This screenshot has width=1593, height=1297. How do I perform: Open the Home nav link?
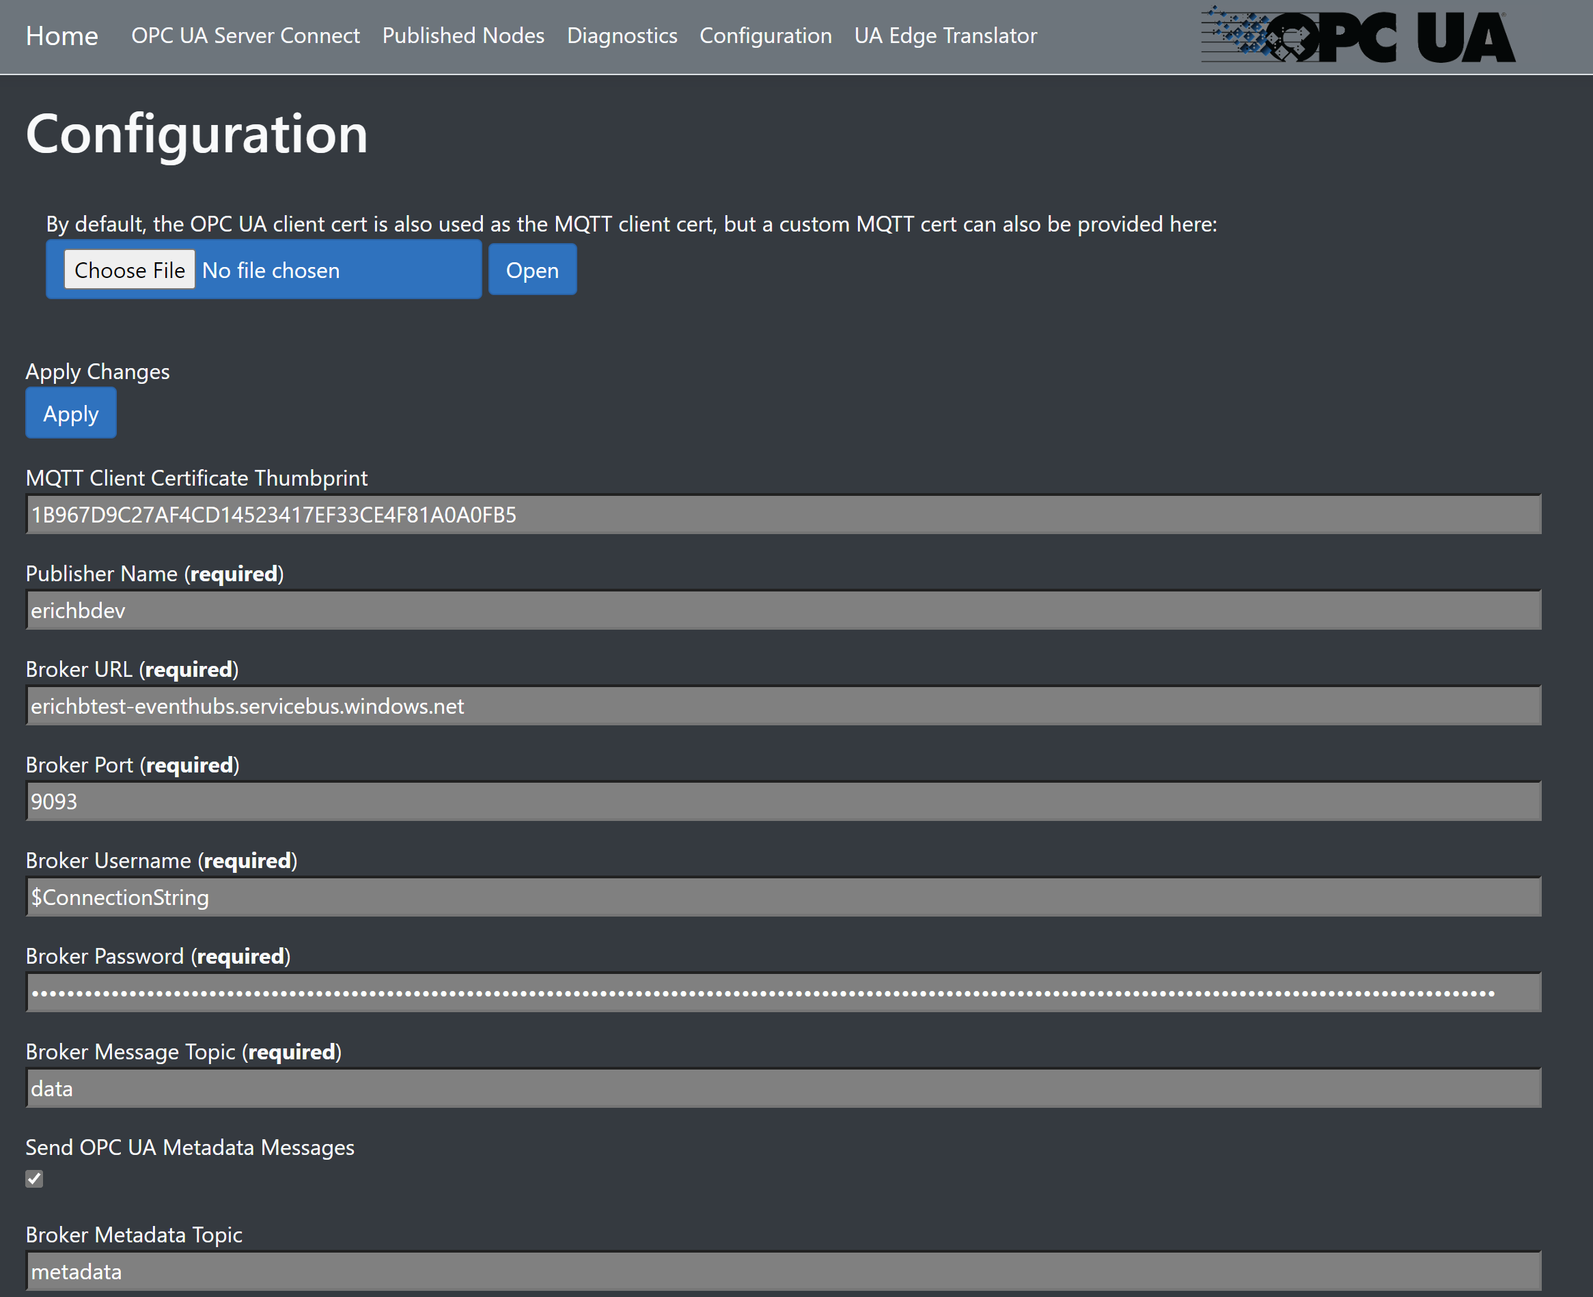(x=62, y=36)
